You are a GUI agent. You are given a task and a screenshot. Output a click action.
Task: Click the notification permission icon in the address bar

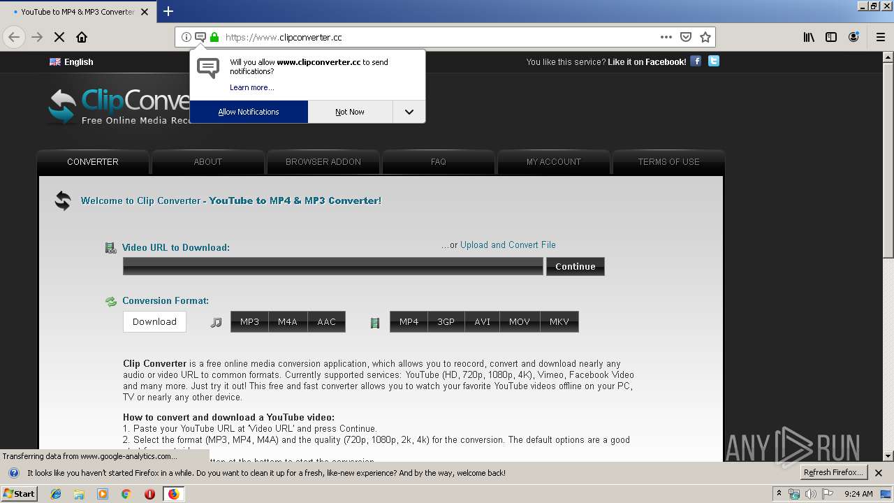(200, 37)
